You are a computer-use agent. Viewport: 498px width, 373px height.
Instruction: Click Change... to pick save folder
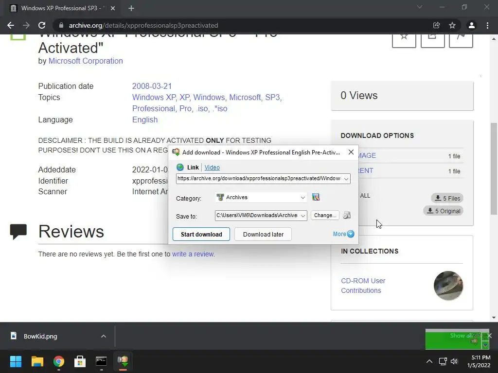click(x=325, y=215)
